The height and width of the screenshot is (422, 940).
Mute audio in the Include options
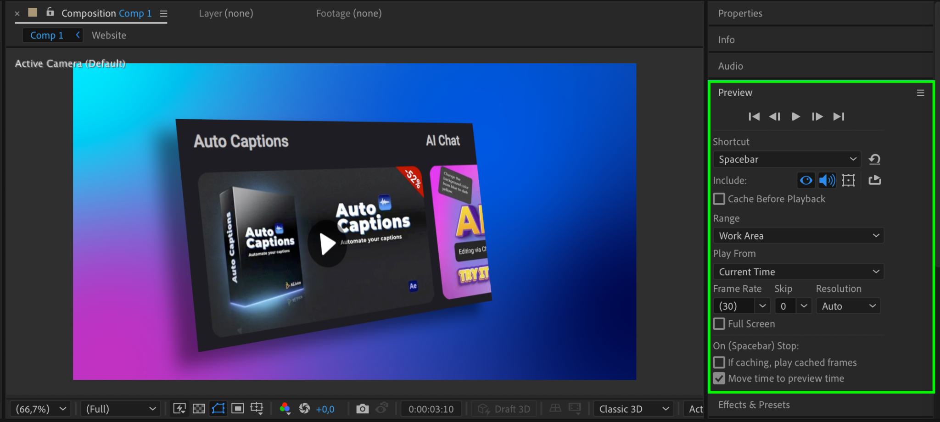pos(827,180)
